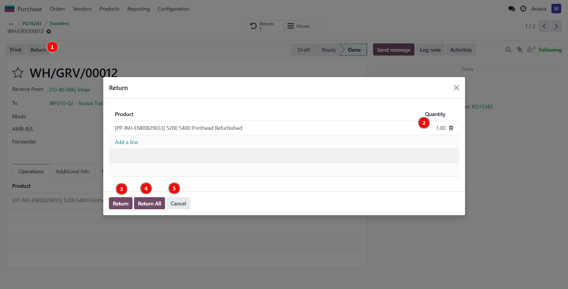Go to previous record arrow
Screen dimensions: 568x289
(544, 26)
